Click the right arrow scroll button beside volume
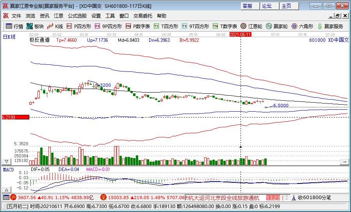 point(344,161)
